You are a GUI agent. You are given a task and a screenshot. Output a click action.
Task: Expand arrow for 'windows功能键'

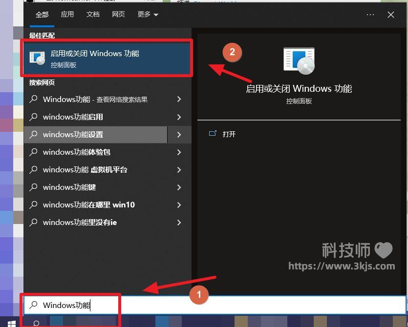[x=179, y=187]
